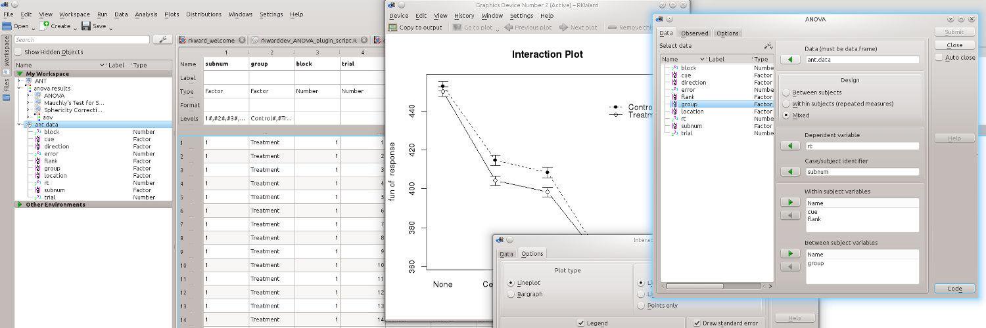Click the Previous plot arrow icon
Screen dimensions: 986x328
(509, 28)
